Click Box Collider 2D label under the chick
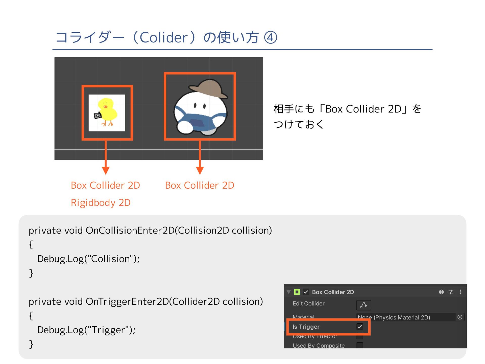Screen dimensions: 485x364 click(x=105, y=185)
